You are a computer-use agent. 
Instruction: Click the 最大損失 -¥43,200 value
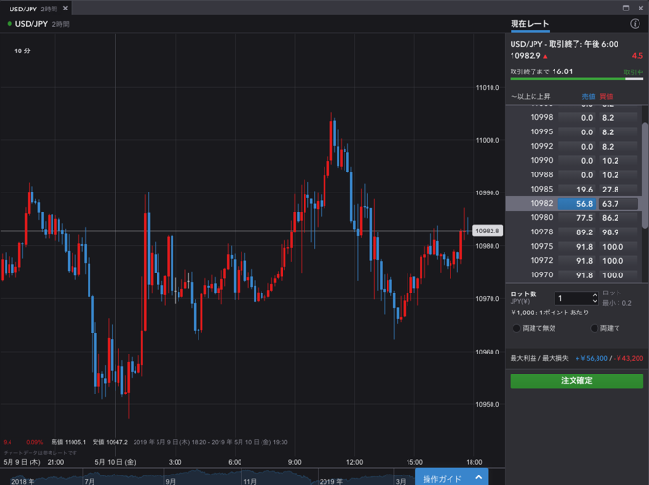(x=628, y=358)
